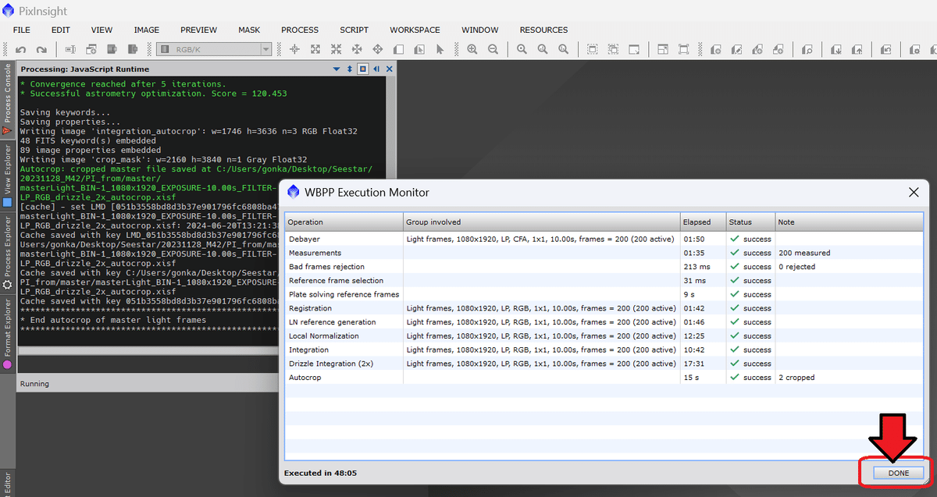Select the Autocrop operation row
This screenshot has height=497, width=937.
(604, 377)
